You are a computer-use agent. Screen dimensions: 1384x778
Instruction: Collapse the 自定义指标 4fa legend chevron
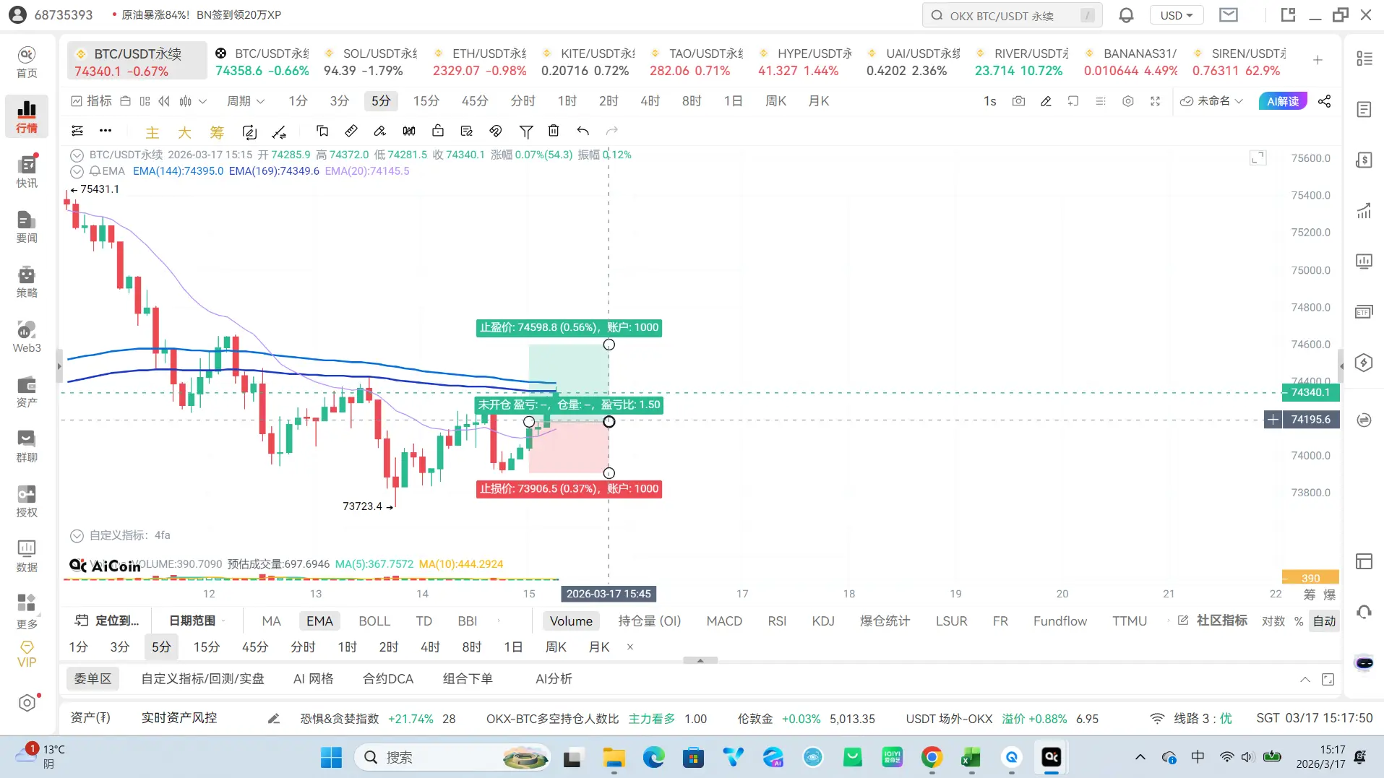[x=77, y=535]
